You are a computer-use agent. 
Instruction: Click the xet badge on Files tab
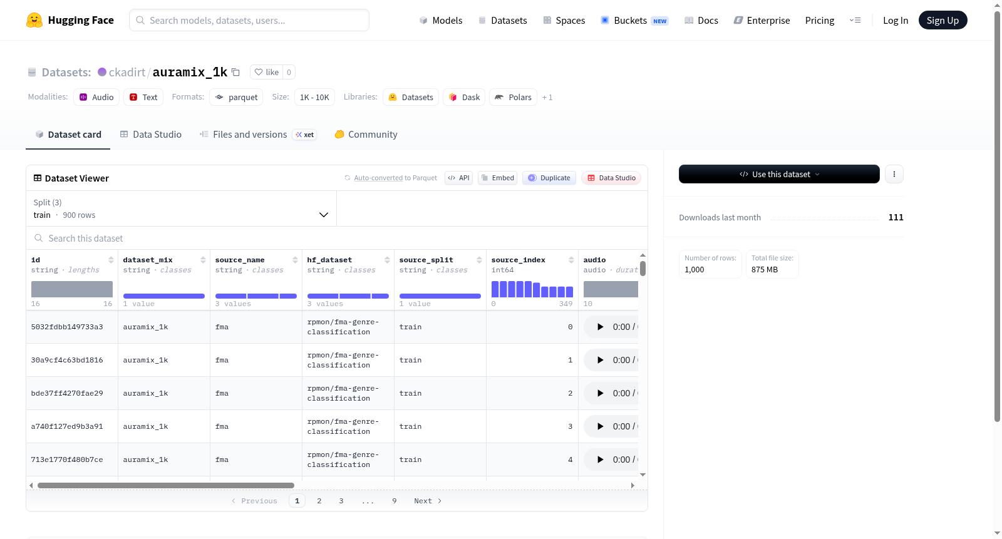305,135
